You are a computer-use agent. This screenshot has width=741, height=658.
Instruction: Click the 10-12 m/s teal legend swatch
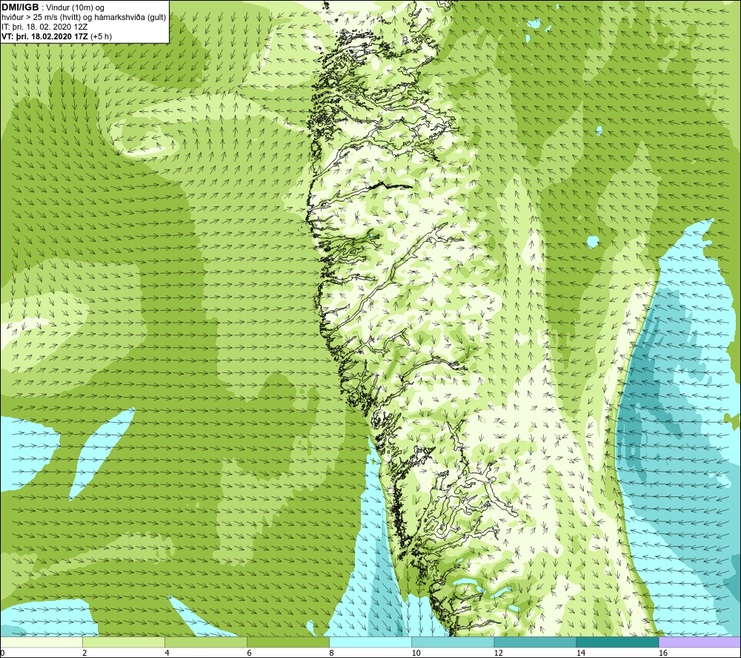(453, 642)
